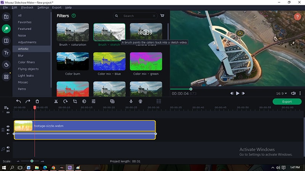Toggle video track visibility eye icon
This screenshot has width=305, height=171.
tap(8, 127)
